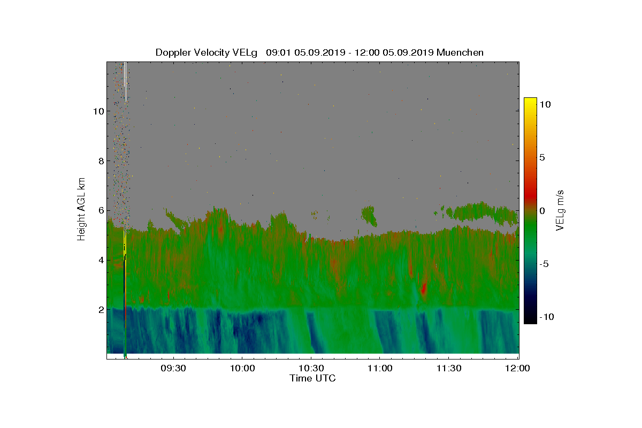
Task: Click the 11:30 time tick label
Action: point(449,368)
